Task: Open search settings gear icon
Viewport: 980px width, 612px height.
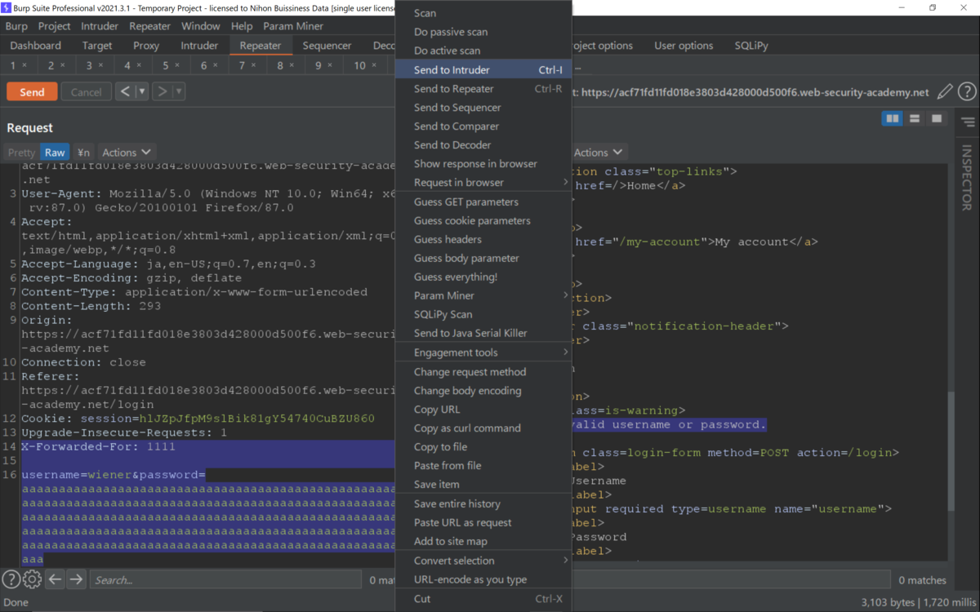Action: [x=32, y=579]
